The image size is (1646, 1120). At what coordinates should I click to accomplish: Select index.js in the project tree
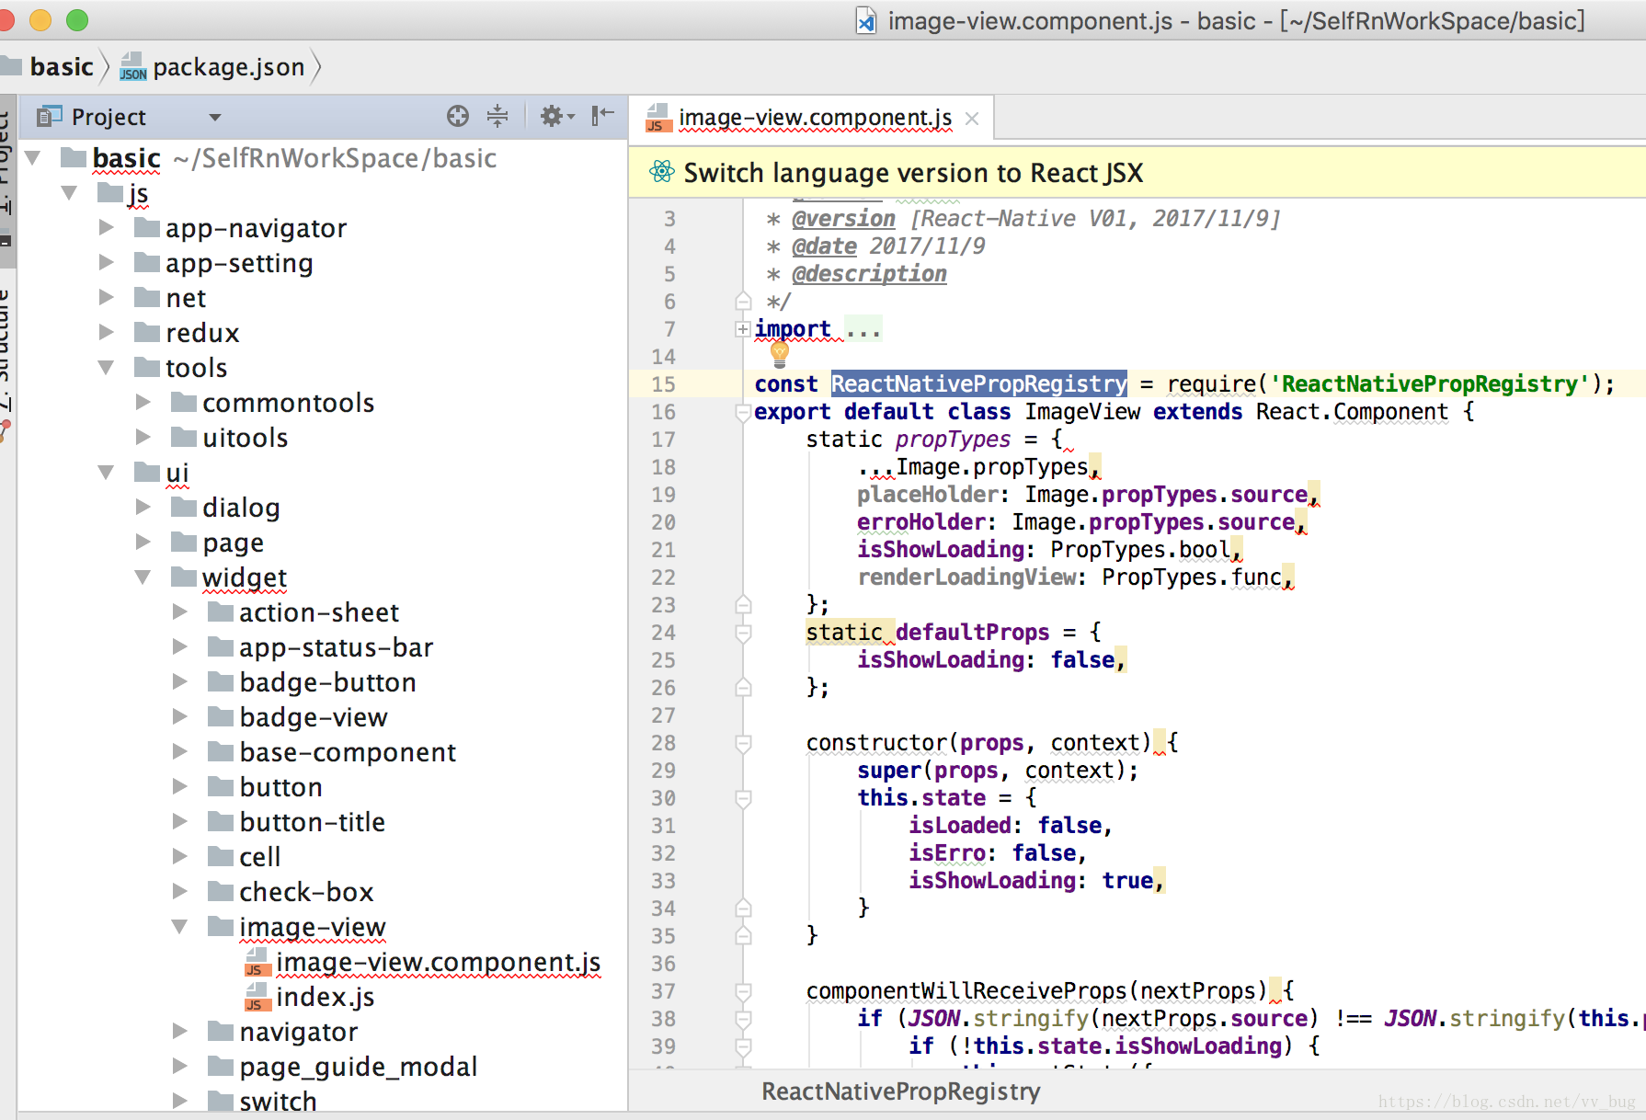coord(325,998)
